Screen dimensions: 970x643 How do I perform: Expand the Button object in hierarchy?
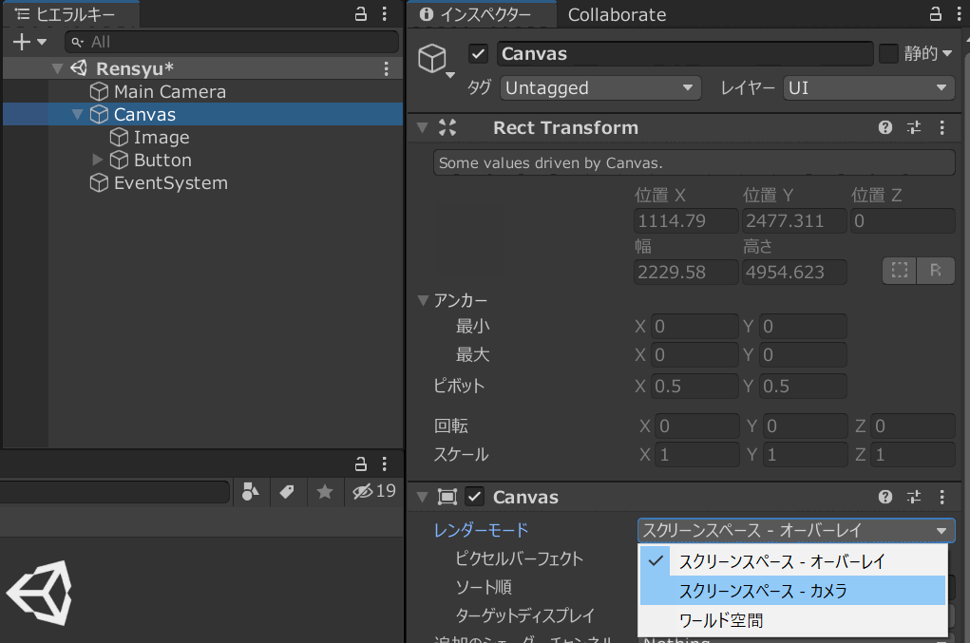coord(97,160)
